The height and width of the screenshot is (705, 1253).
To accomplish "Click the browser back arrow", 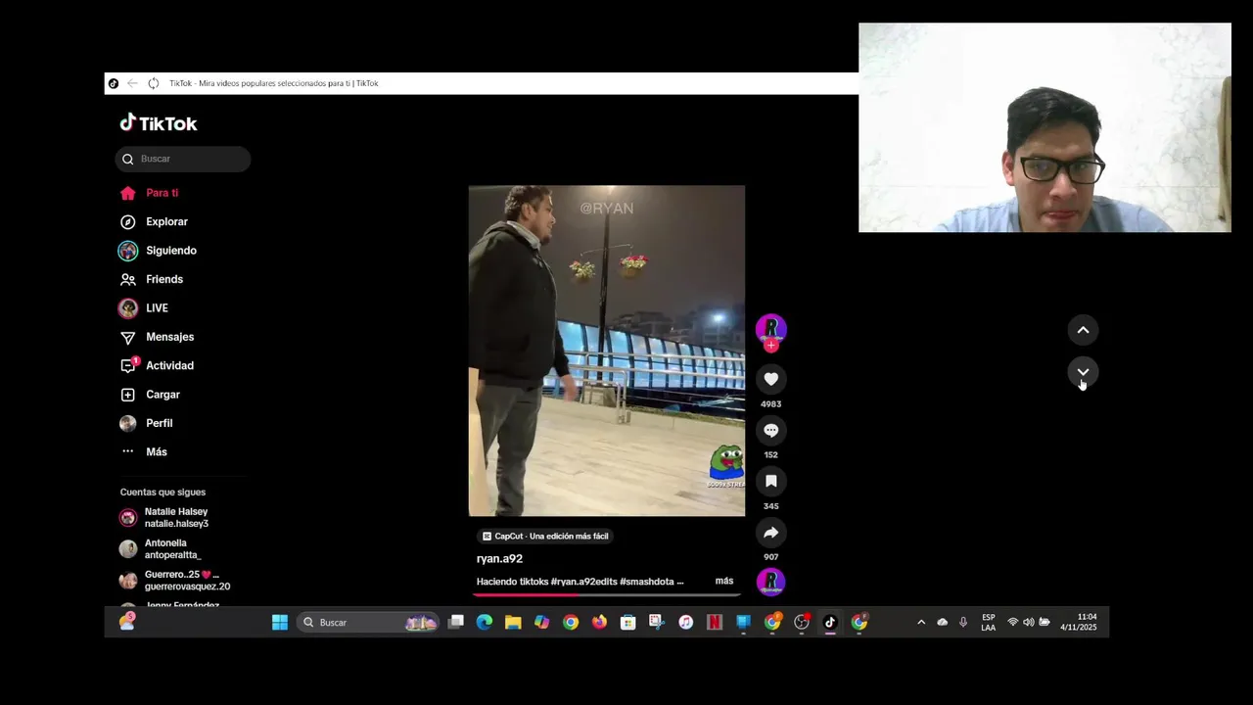I will (x=132, y=83).
